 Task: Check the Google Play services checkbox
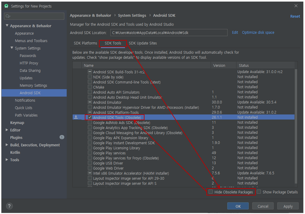pos(90,153)
